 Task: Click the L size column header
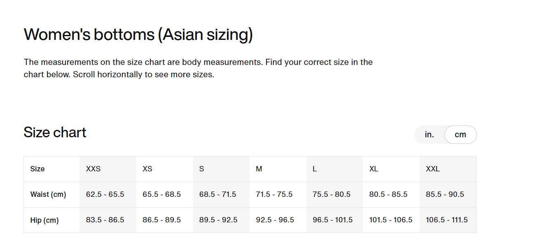pyautogui.click(x=315, y=169)
